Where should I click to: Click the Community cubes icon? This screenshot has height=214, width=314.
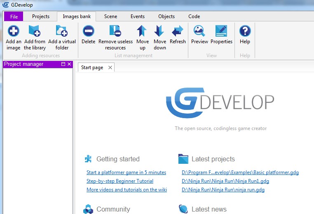88,209
